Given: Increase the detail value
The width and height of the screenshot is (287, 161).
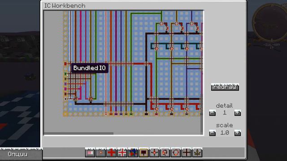Looking at the screenshot, I should click(238, 113).
